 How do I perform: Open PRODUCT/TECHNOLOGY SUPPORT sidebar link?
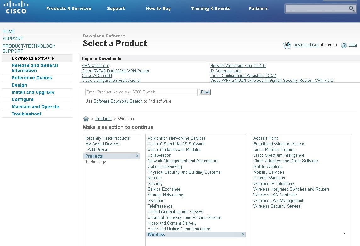[29, 48]
